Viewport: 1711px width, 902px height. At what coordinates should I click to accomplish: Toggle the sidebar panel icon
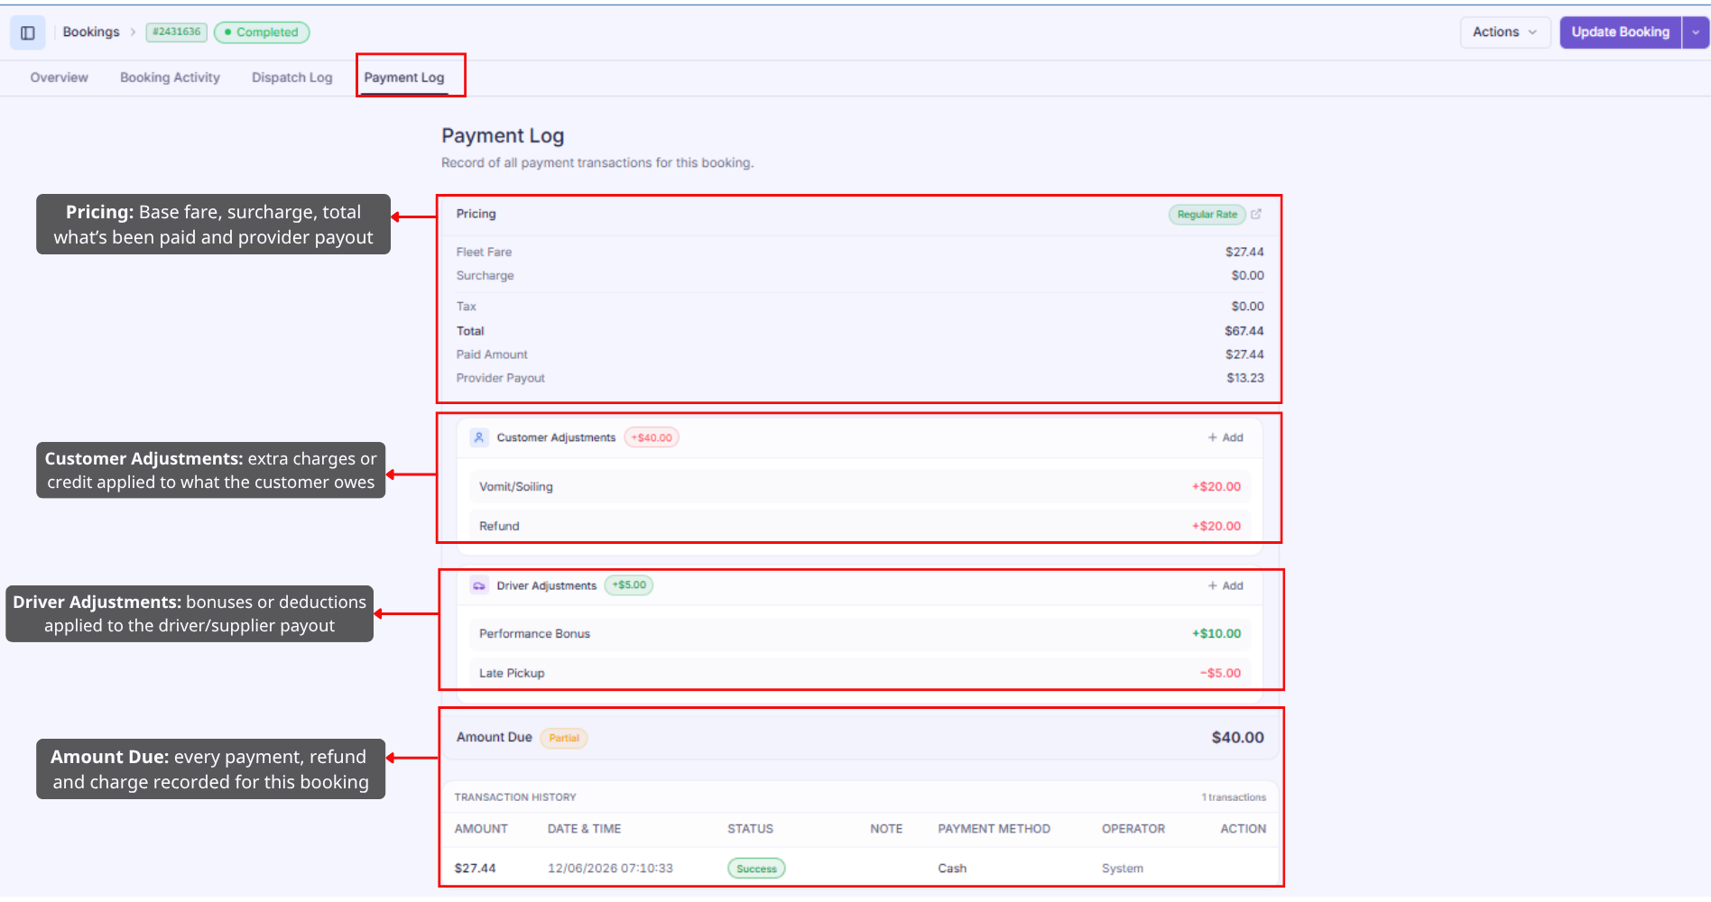pos(28,32)
